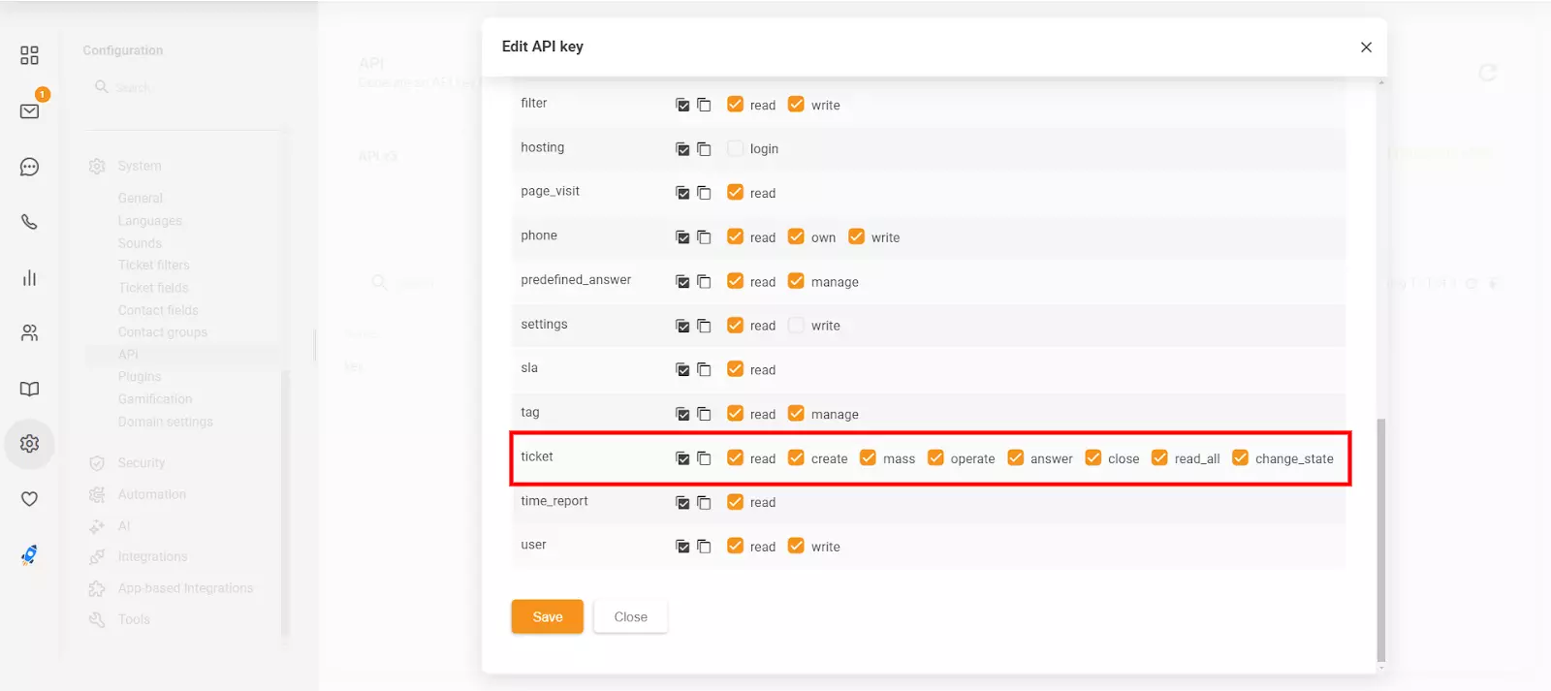This screenshot has width=1551, height=691.
Task: Open the Chat bubble icon in sidebar
Action: tap(29, 167)
